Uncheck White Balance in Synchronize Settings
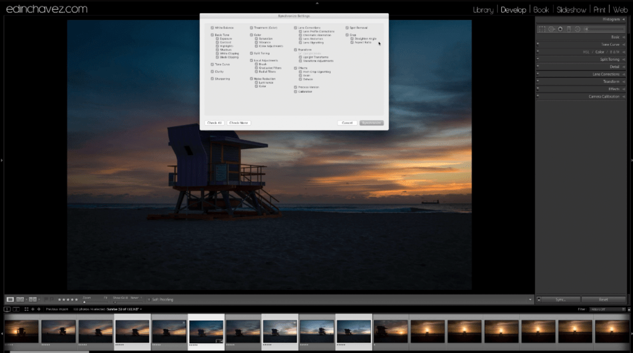This screenshot has width=633, height=353. 213,28
